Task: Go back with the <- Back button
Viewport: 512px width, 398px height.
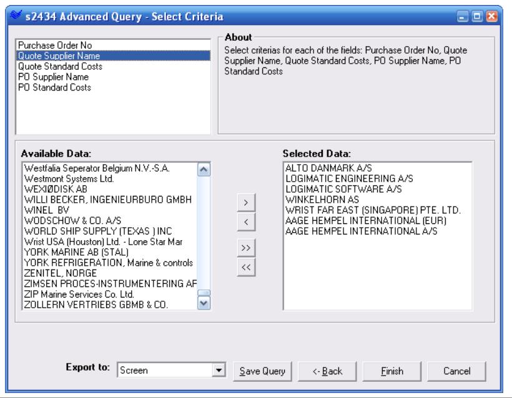Action: click(x=327, y=371)
